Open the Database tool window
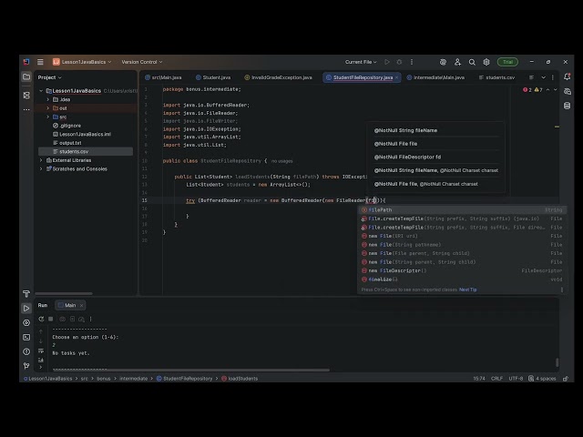Screen dimensions: 583x437 567,106
